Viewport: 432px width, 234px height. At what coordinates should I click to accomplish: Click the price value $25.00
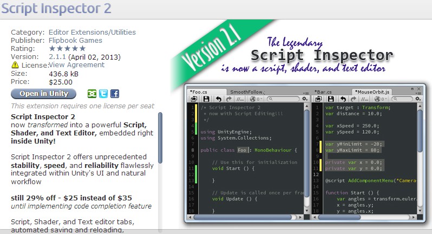coord(61,82)
